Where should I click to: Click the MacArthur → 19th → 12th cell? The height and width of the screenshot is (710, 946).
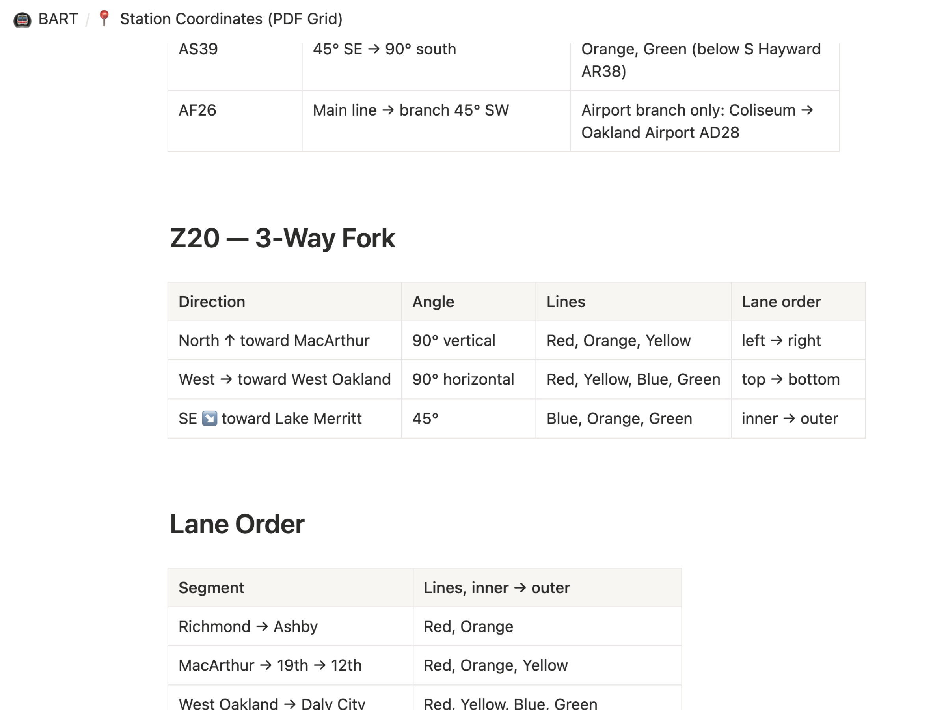tap(291, 665)
